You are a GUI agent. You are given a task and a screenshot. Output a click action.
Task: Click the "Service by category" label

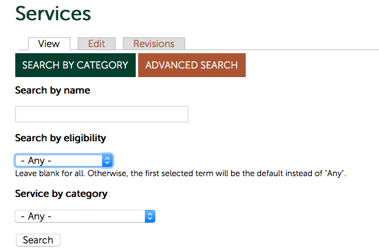coord(61,194)
